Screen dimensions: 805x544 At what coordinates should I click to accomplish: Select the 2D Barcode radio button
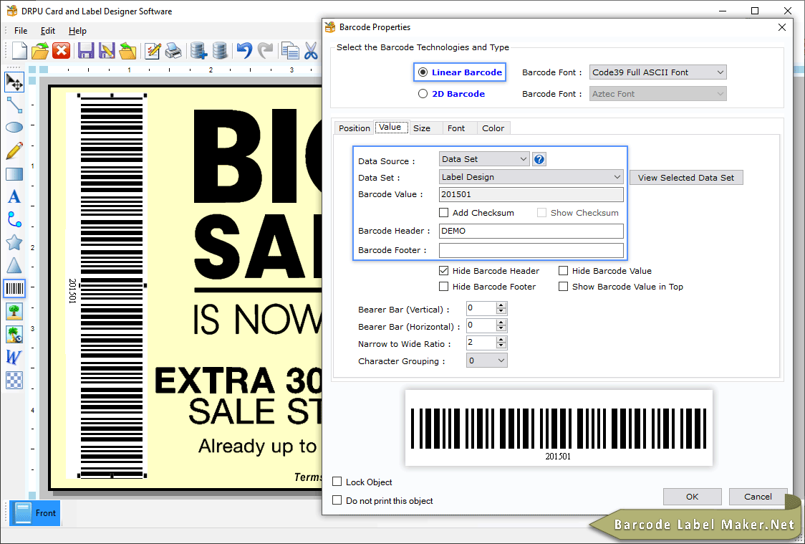[423, 94]
